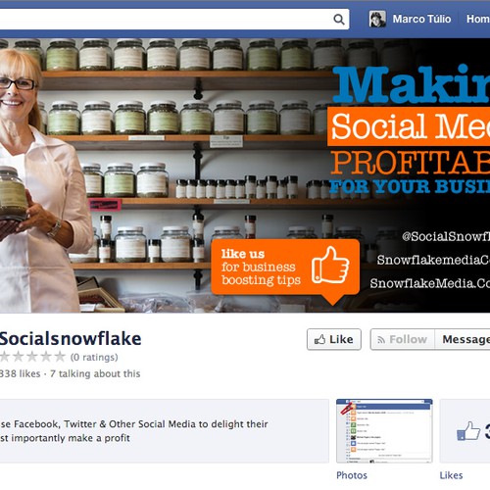This screenshot has height=490, width=490.
Task: Open Marco Túlio's profile picture
Action: 377,19
